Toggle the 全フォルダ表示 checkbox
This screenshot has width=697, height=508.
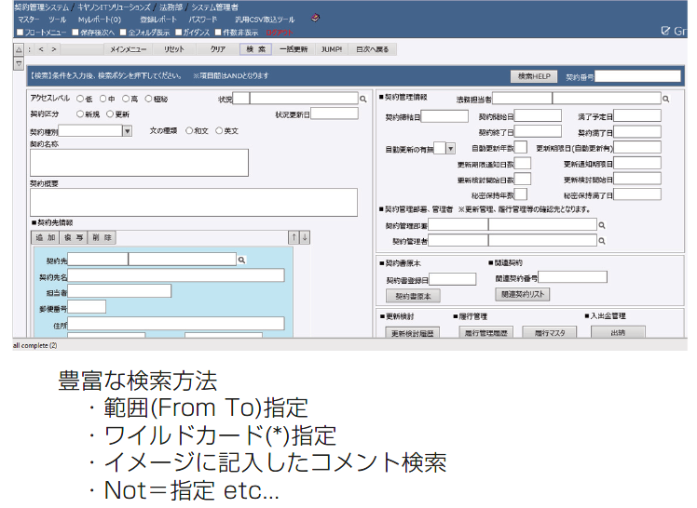pyautogui.click(x=123, y=32)
